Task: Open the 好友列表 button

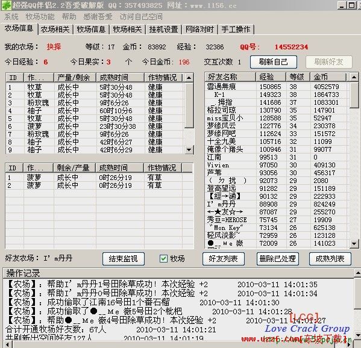Action: [x=224, y=259]
